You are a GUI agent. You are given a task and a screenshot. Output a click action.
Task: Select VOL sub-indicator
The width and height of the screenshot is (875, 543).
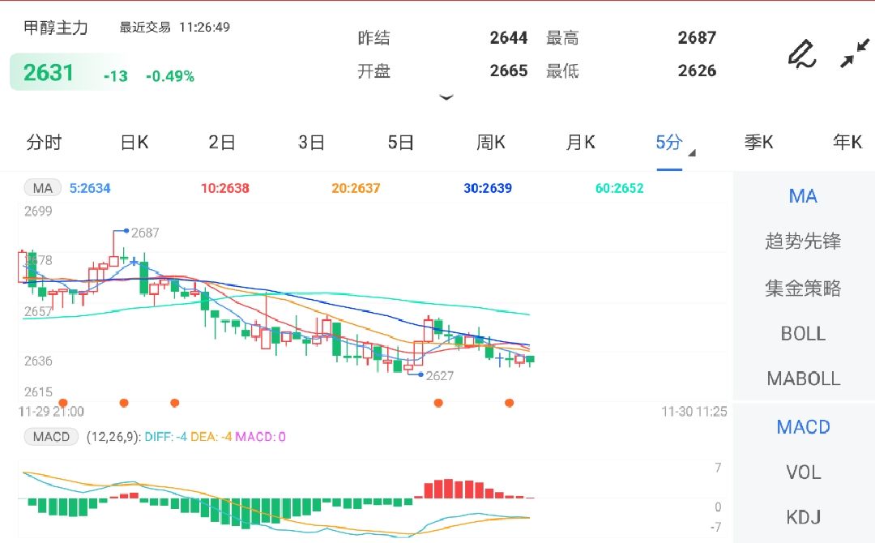(803, 472)
